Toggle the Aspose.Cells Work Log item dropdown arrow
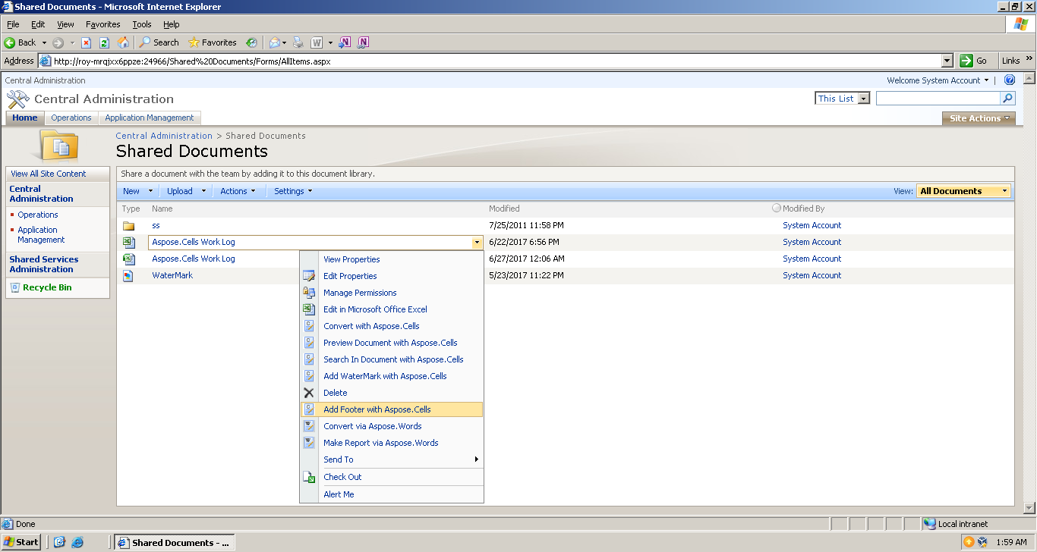Image resolution: width=1037 pixels, height=552 pixels. (477, 243)
